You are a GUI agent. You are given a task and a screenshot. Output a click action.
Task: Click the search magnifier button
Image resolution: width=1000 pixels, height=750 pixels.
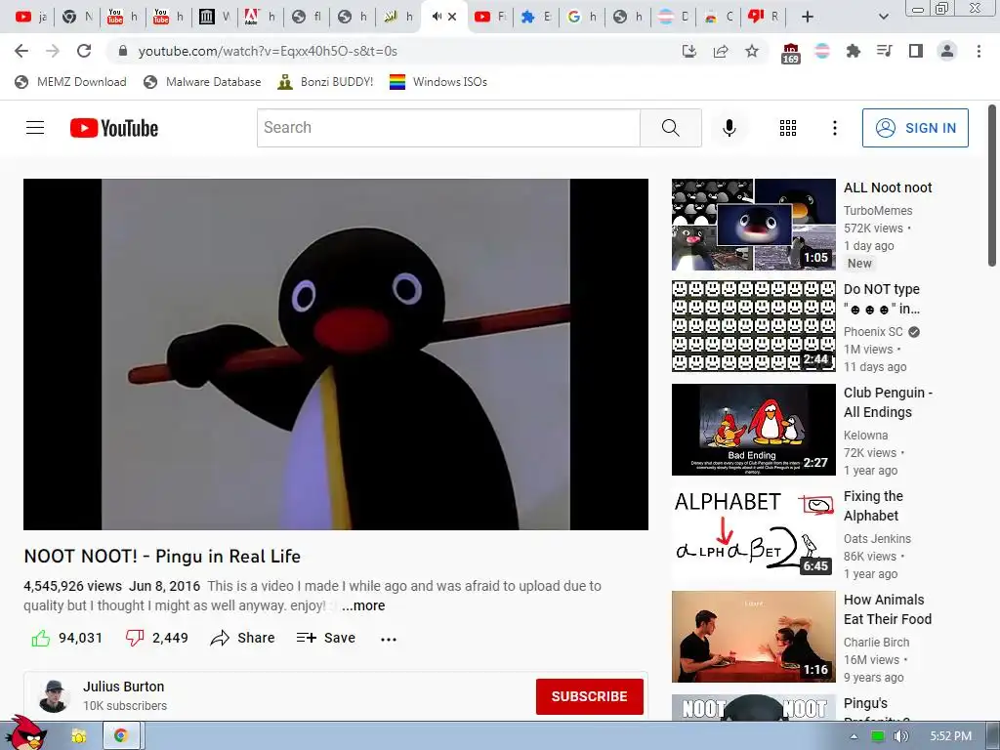pos(670,128)
